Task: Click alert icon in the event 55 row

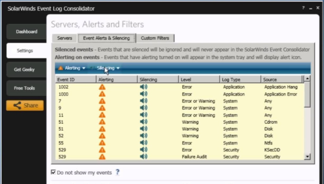Action: click(x=102, y=143)
